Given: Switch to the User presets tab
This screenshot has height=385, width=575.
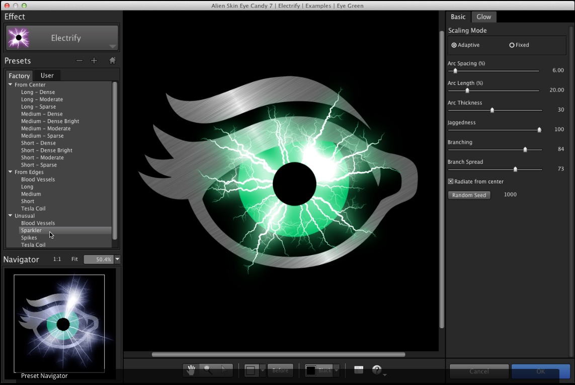Looking at the screenshot, I should coord(47,75).
